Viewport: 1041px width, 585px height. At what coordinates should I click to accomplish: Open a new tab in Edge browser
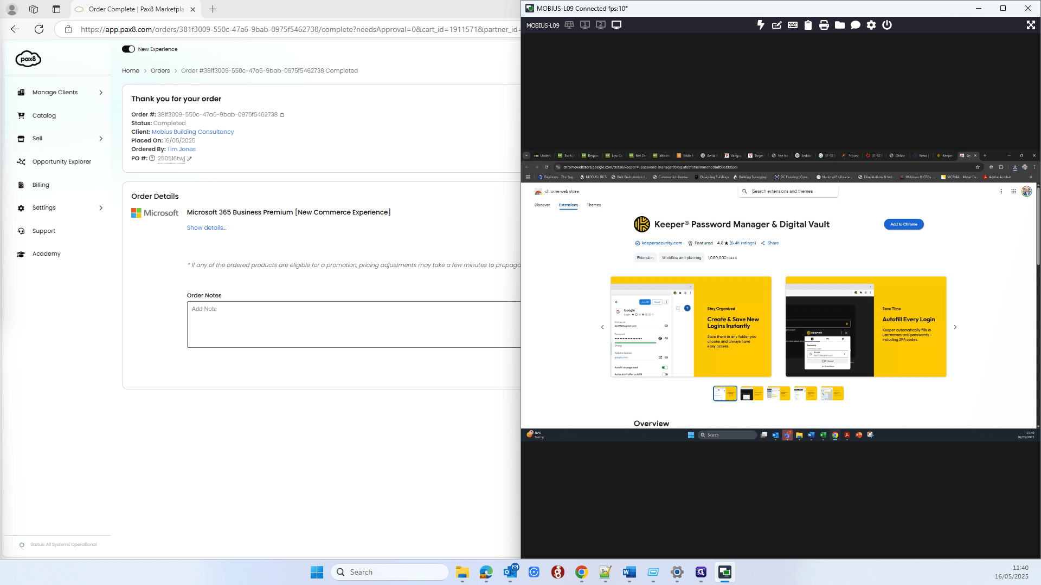(213, 9)
